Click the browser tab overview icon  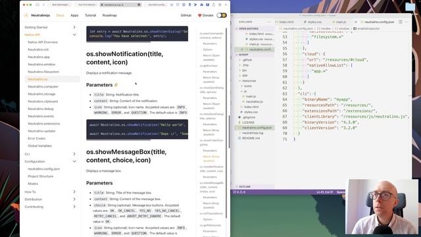coord(220,5)
